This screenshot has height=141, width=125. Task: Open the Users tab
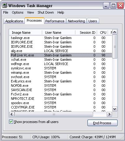click(x=93, y=21)
